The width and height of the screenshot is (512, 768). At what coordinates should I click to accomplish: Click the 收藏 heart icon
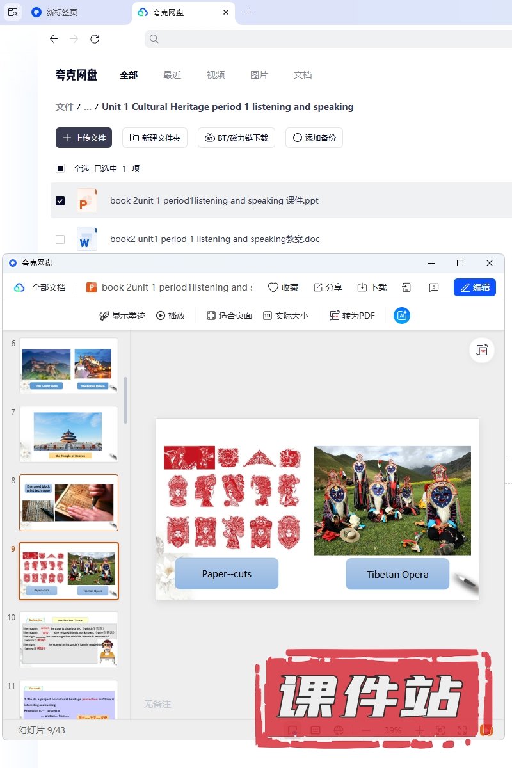273,287
